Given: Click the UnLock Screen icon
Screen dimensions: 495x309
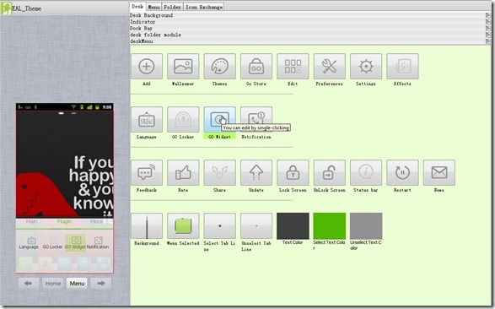Looking at the screenshot, I should pyautogui.click(x=329, y=172).
